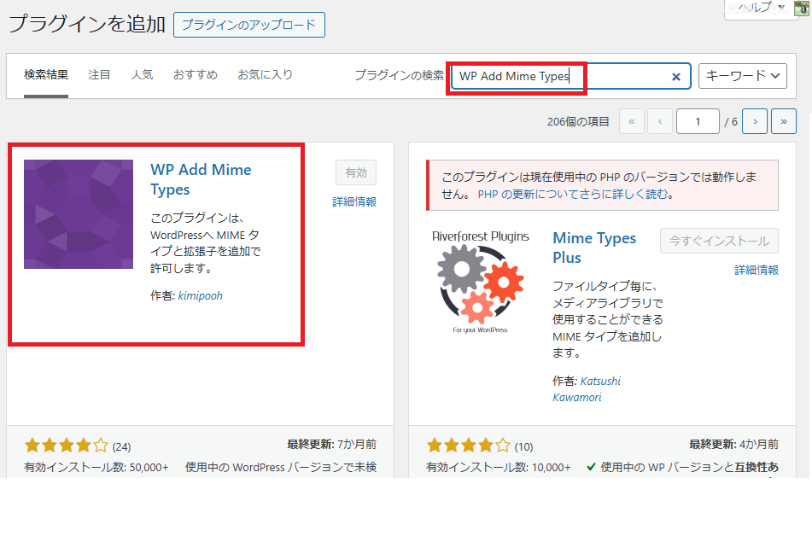This screenshot has width=812, height=548.
Task: Click the 最終更新: 4か月前 text
Action: (x=733, y=445)
